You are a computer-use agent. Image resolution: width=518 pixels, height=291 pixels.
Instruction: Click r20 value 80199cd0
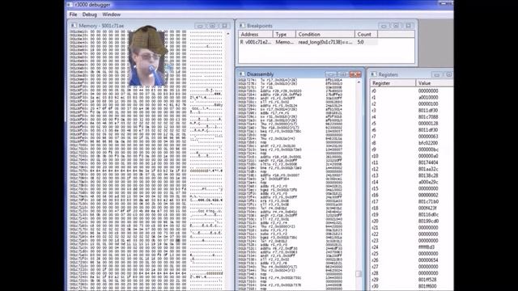coord(428,221)
